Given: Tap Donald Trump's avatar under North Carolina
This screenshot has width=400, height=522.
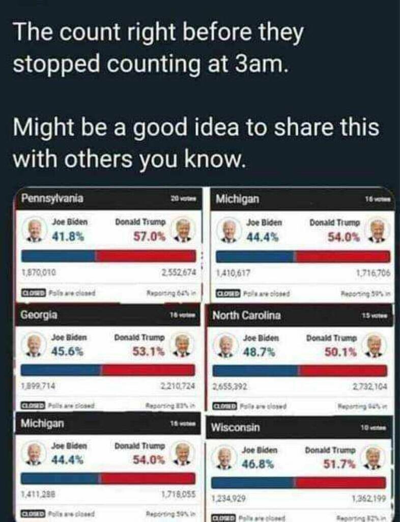Looking at the screenshot, I should (374, 346).
